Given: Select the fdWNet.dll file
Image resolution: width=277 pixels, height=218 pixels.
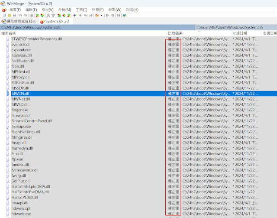Looking at the screenshot, I should click(x=21, y=99).
